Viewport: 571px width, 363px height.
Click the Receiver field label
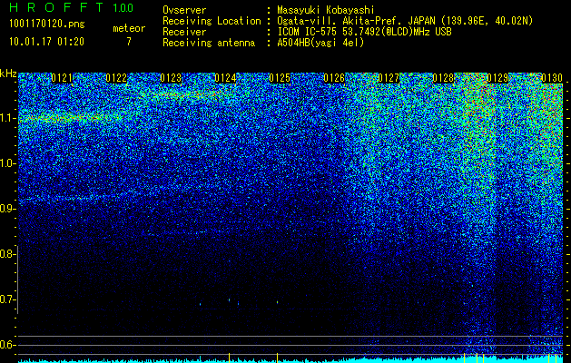click(184, 32)
